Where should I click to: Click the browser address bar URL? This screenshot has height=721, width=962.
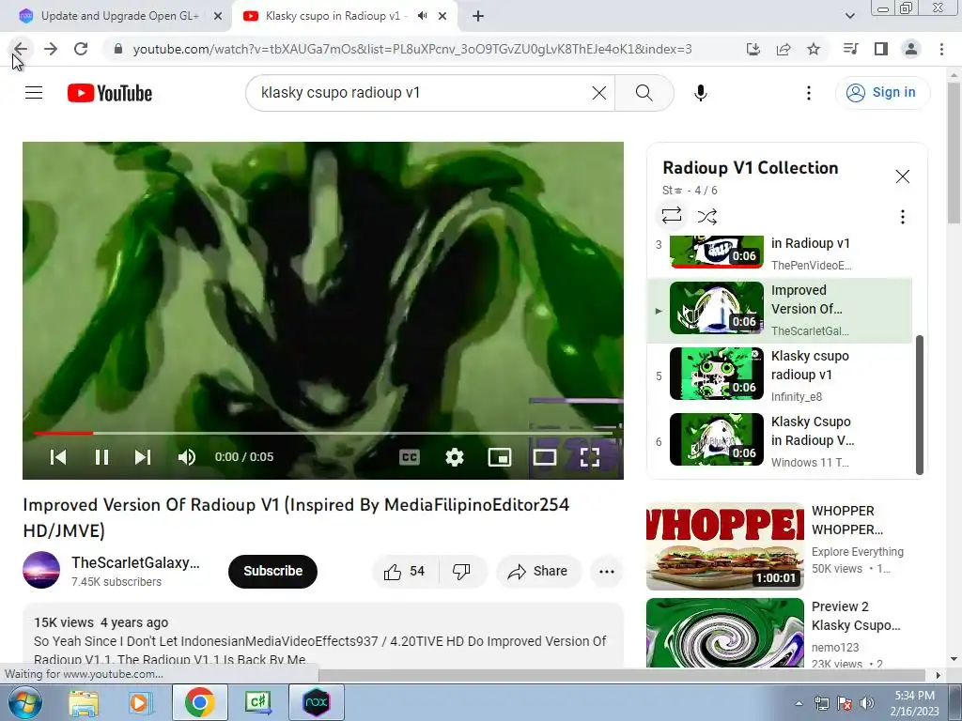[412, 49]
